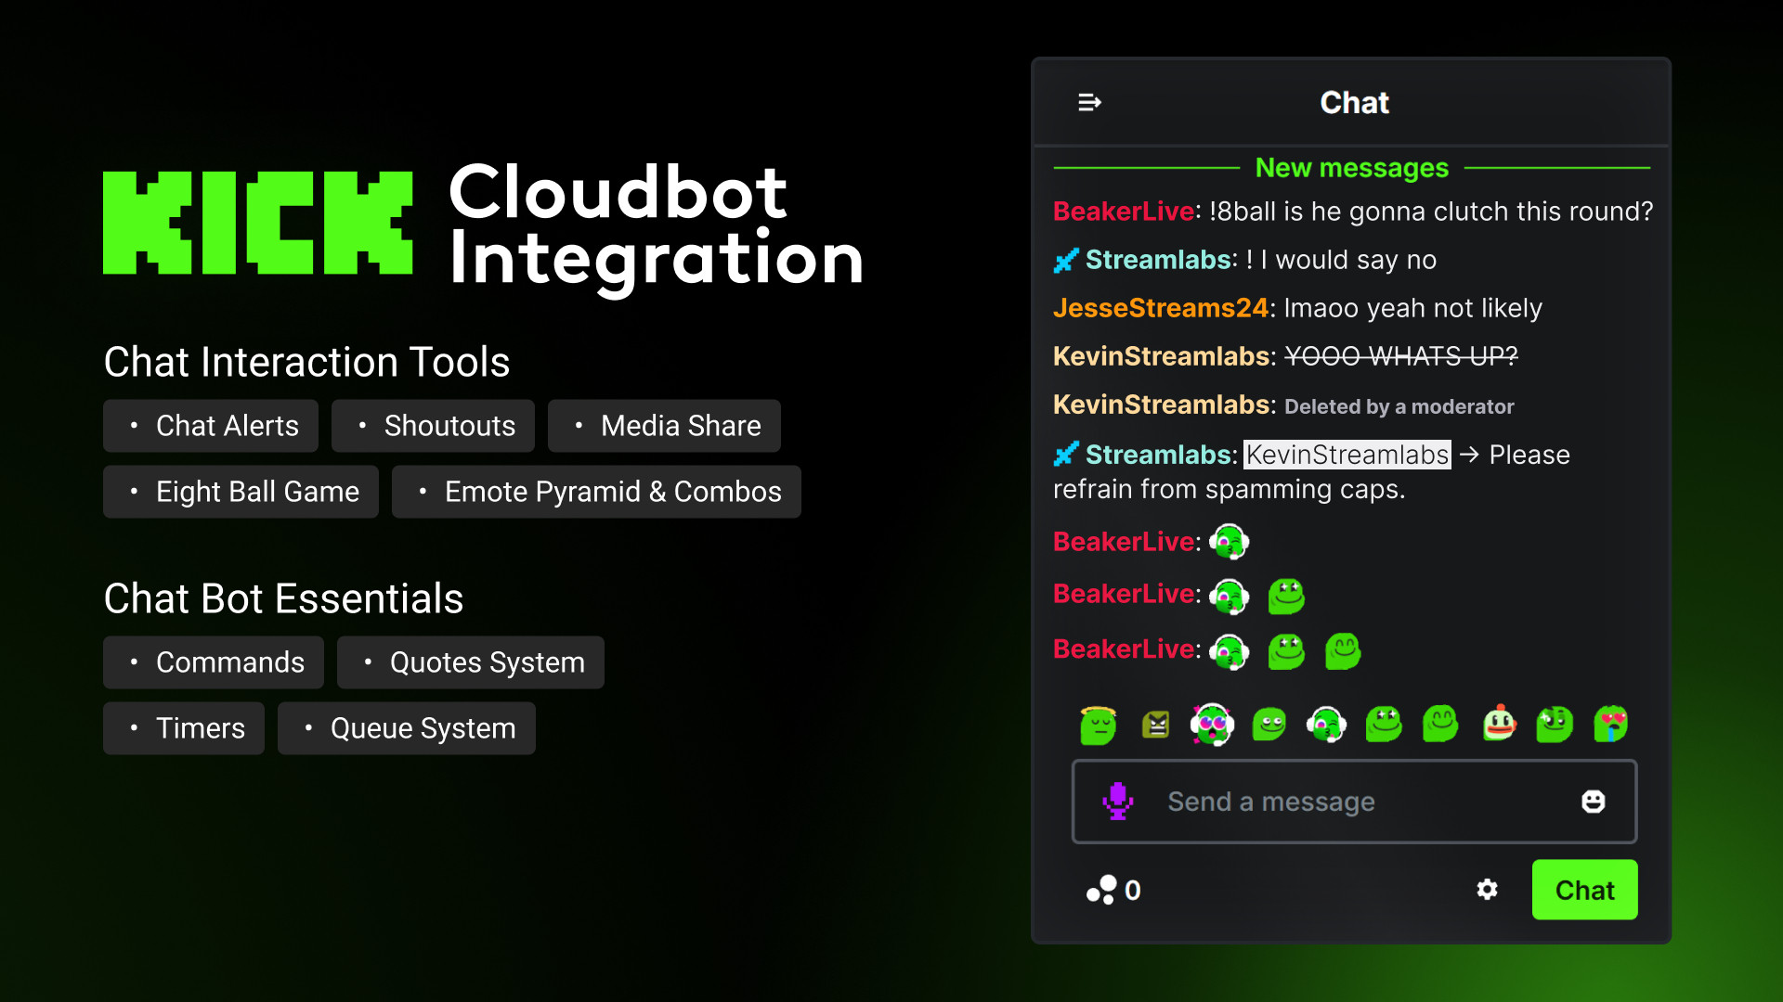Pick the sparkle-eyed blob emote

1555,724
